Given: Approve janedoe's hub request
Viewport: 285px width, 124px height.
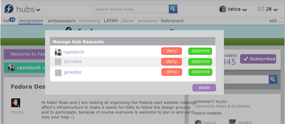Looking at the screenshot, I should coord(200,72).
